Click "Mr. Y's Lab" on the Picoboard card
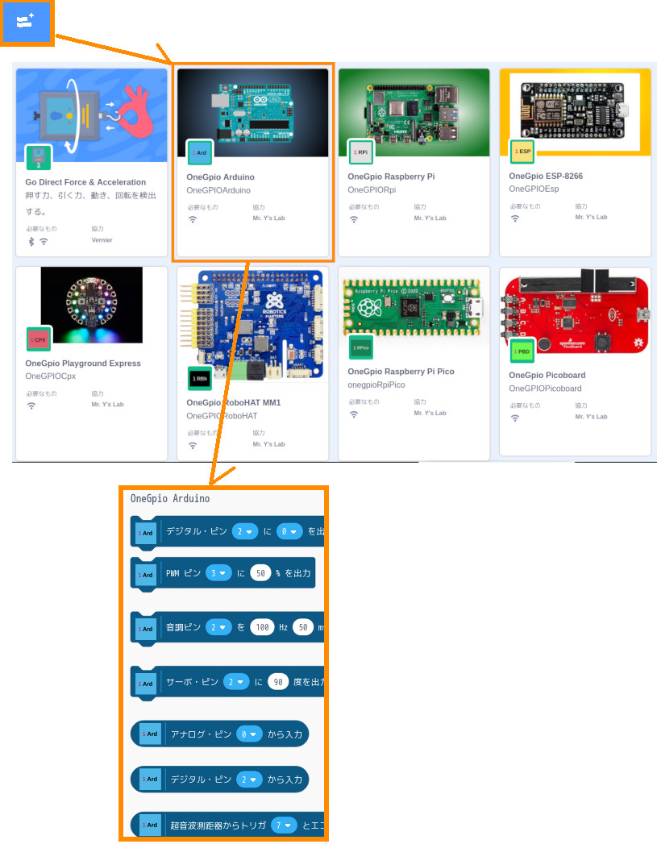The width and height of the screenshot is (657, 844). (x=591, y=417)
